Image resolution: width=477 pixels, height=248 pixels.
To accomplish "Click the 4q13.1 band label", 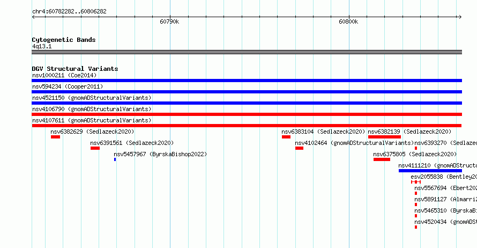I will pos(42,46).
